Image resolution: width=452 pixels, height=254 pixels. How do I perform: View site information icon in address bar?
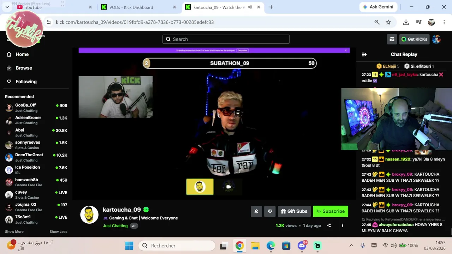point(49,22)
